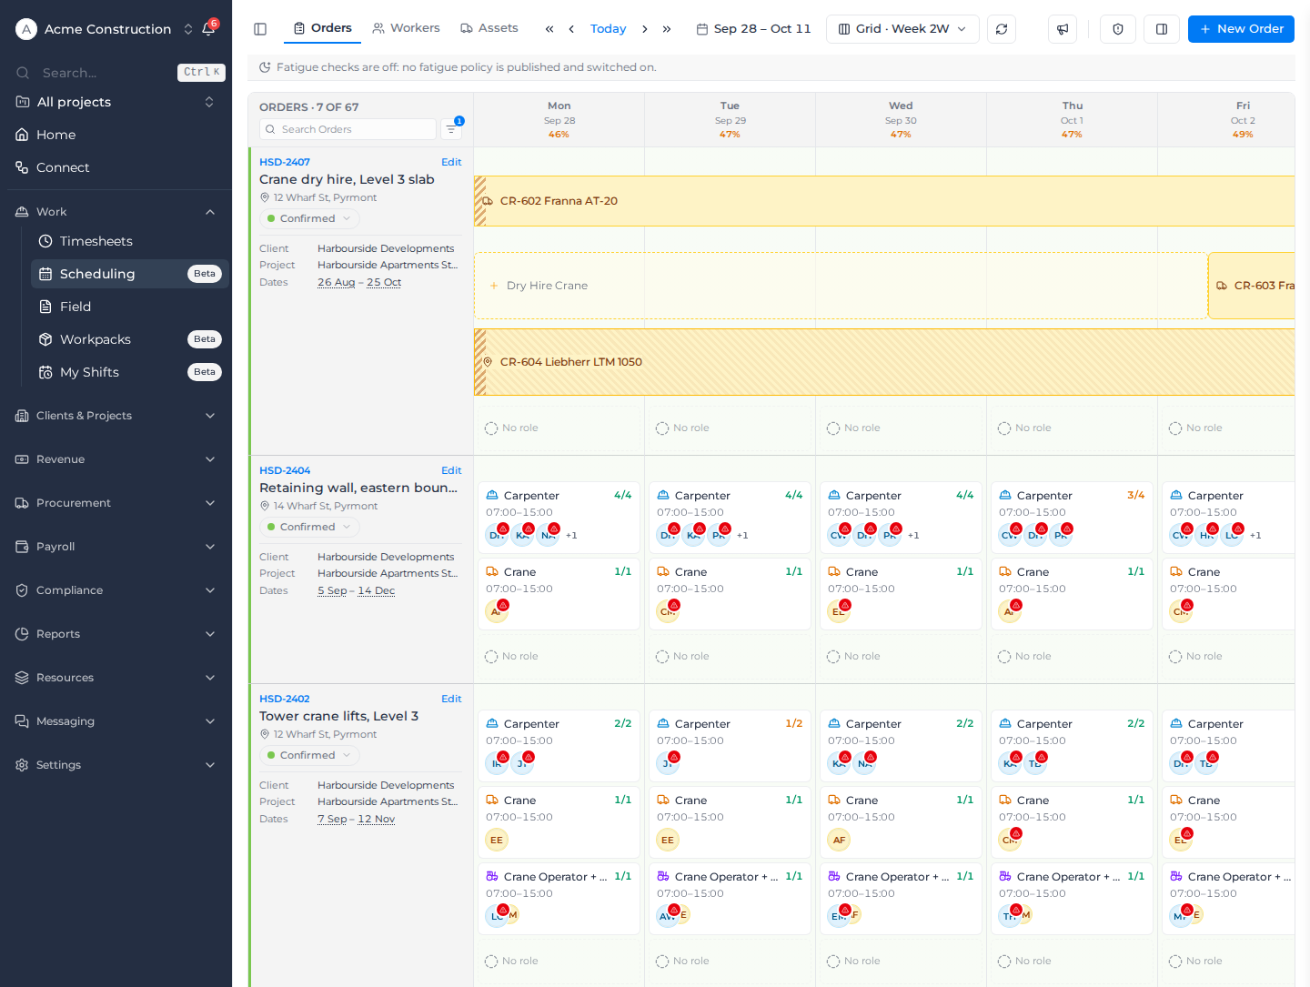The width and height of the screenshot is (1310, 987).
Task: Click the megaphone announcements icon
Action: click(1063, 29)
